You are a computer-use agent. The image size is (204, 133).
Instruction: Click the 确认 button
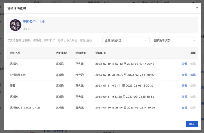[x=192, y=124]
